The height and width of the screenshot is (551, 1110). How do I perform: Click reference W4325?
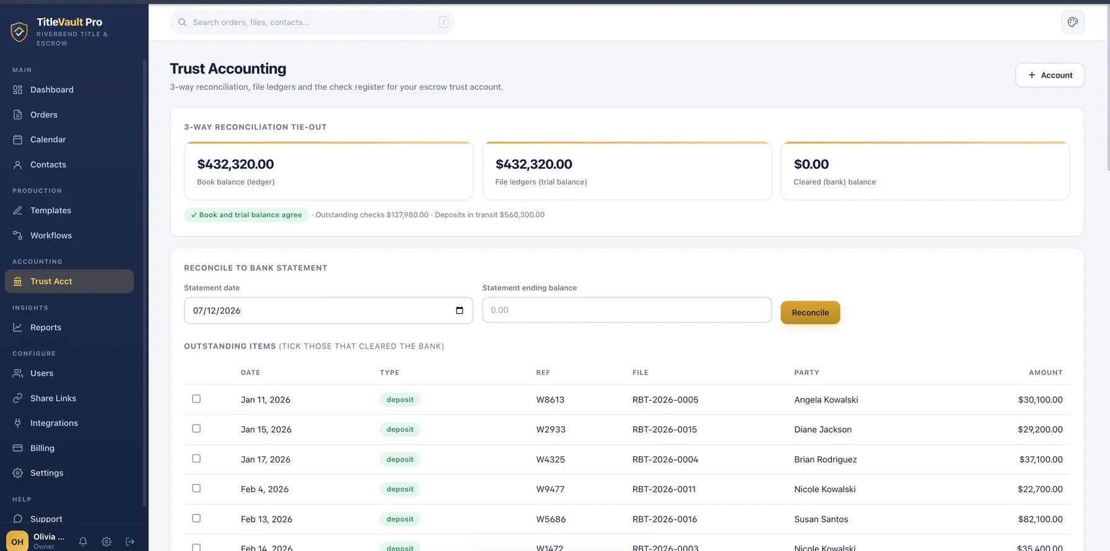point(551,459)
